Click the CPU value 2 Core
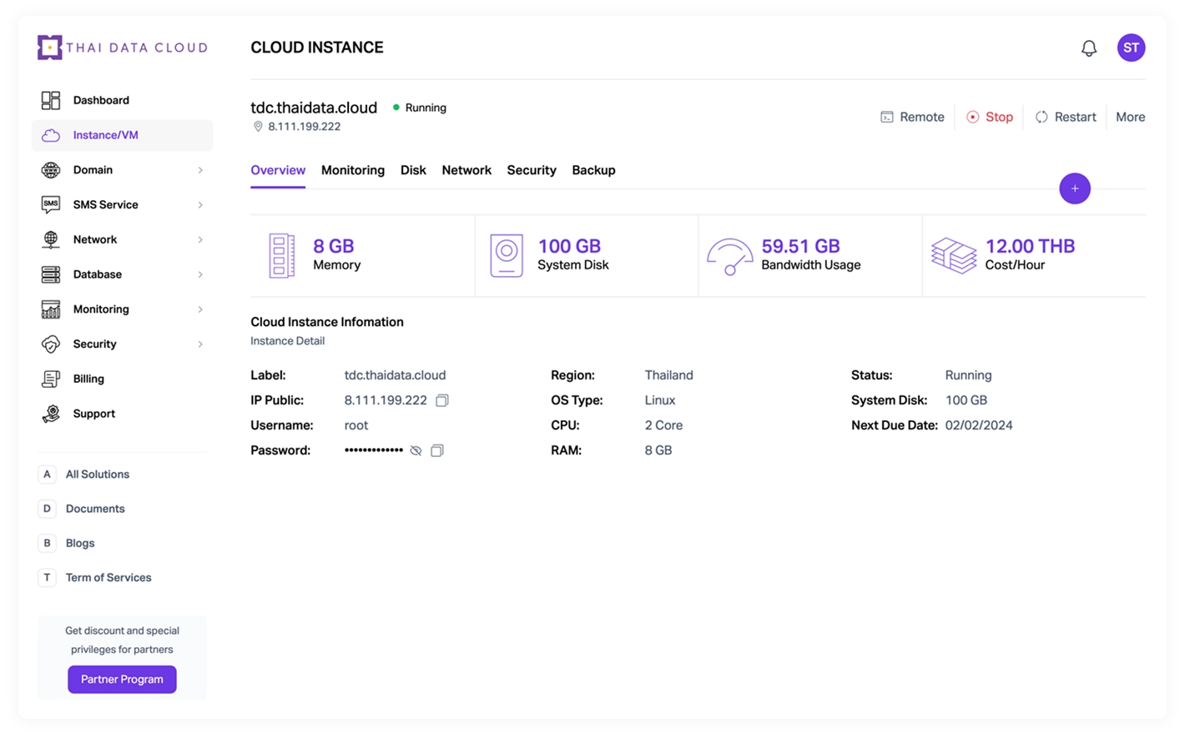Viewport: 1185px width, 734px height. (x=663, y=425)
